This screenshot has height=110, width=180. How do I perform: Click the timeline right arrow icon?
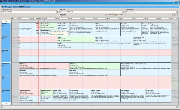point(177,18)
